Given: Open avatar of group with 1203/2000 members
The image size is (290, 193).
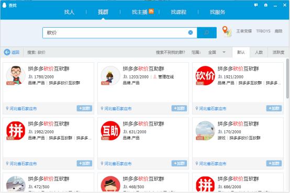Looking at the screenshot, I should (110, 75).
